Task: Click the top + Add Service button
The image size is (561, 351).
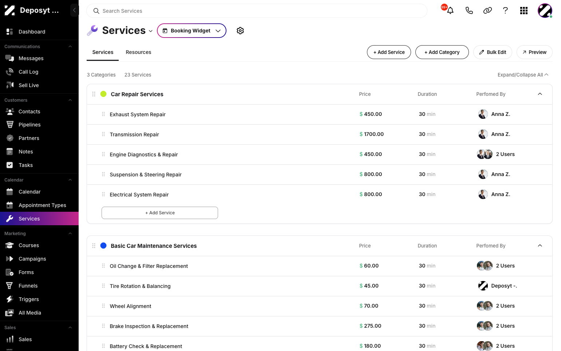Action: click(x=389, y=52)
